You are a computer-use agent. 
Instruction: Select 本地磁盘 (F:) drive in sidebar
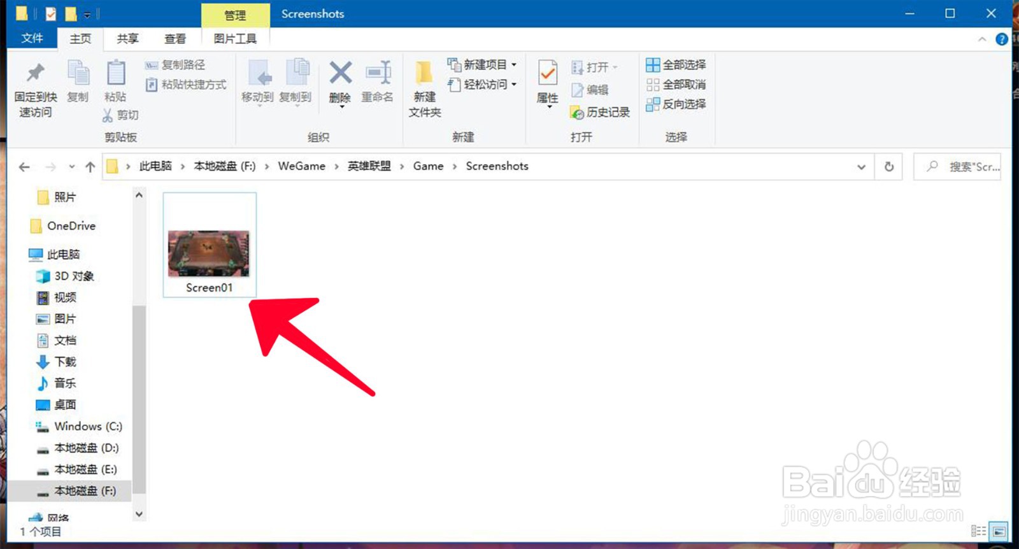76,491
